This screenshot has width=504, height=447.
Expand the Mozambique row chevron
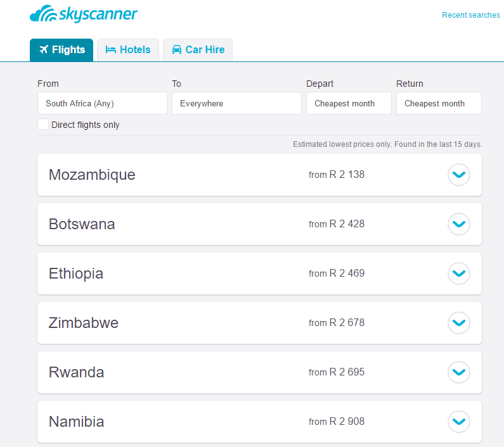click(x=459, y=175)
